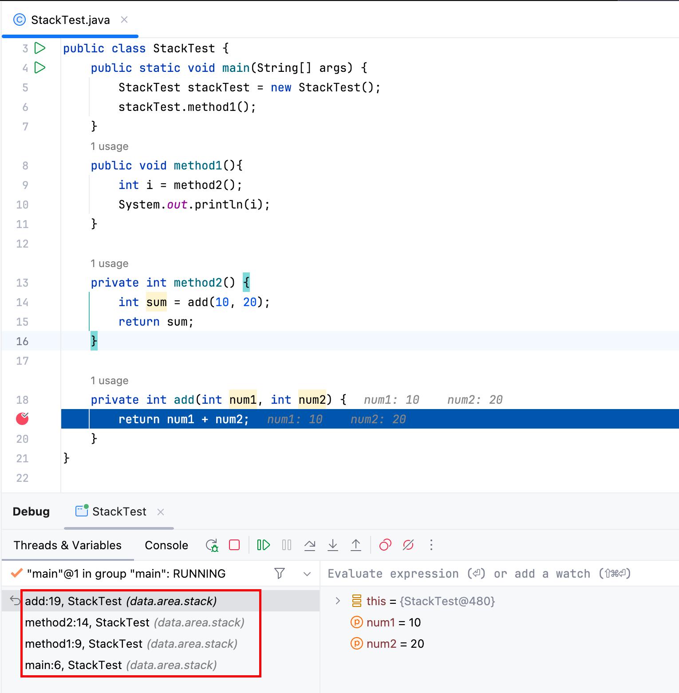Click the Evaluate expression field
The image size is (679, 693).
click(499, 574)
